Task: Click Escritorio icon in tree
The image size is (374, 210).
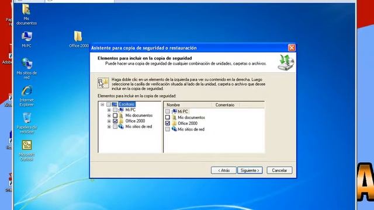Action: point(115,104)
